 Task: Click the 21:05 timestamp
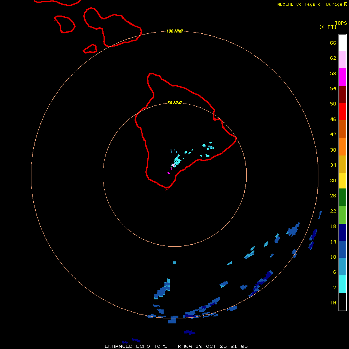(x=239, y=346)
